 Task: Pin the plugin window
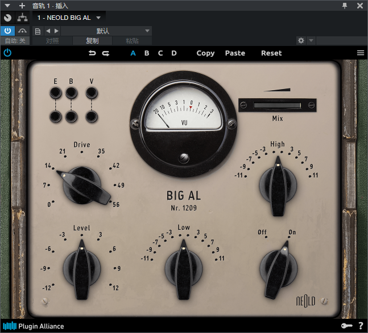point(344,6)
